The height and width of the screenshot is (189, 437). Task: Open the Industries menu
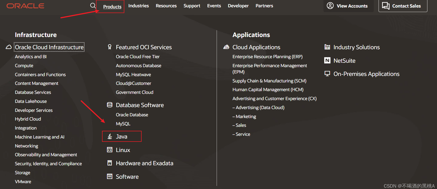pos(139,6)
